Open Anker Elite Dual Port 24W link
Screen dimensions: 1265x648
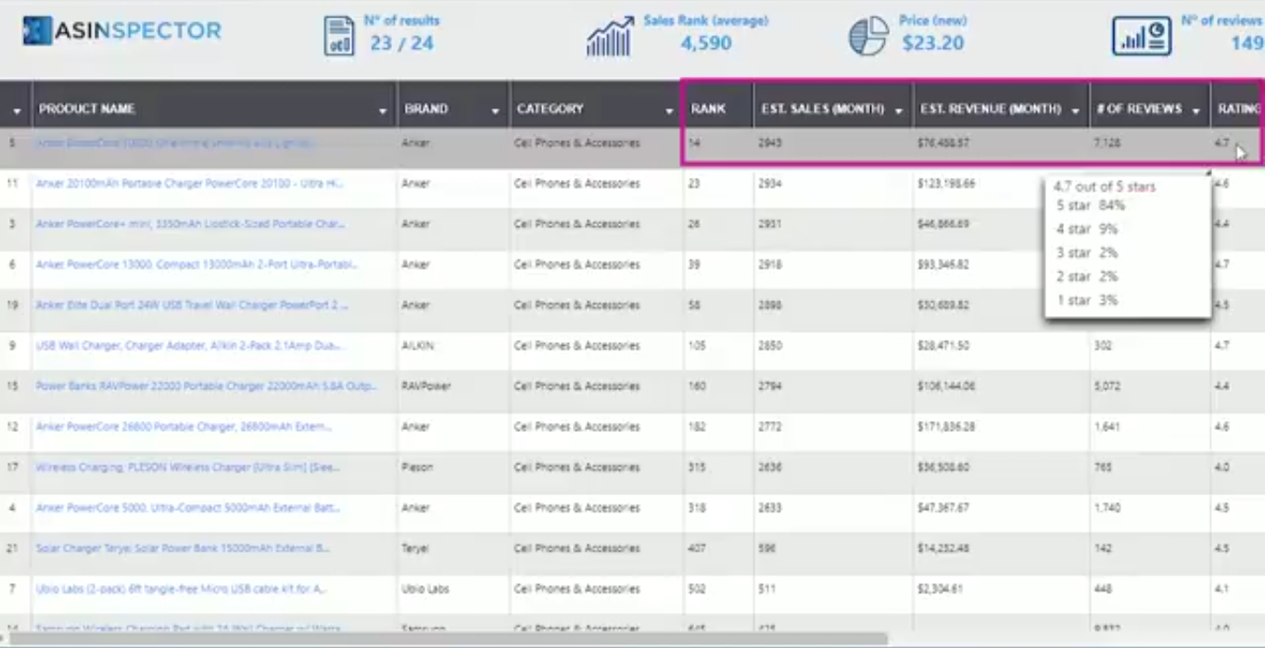pos(192,305)
